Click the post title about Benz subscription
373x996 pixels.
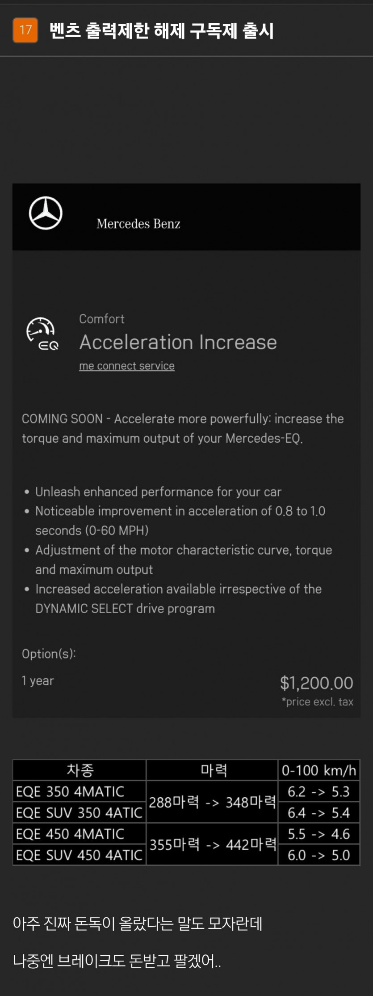pyautogui.click(x=161, y=31)
